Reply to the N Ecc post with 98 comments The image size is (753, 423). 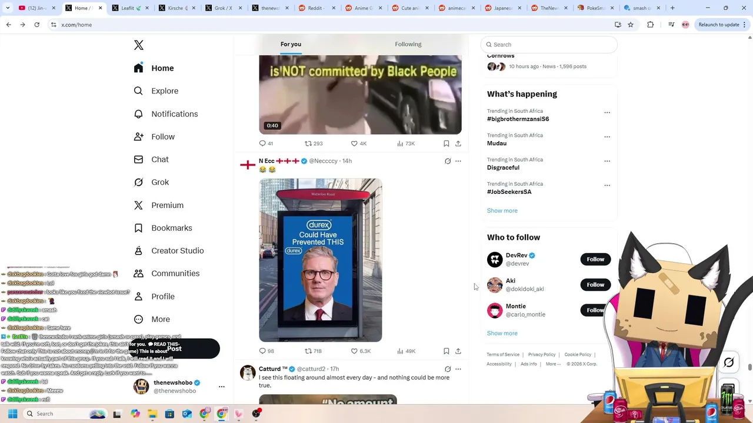pyautogui.click(x=266, y=351)
